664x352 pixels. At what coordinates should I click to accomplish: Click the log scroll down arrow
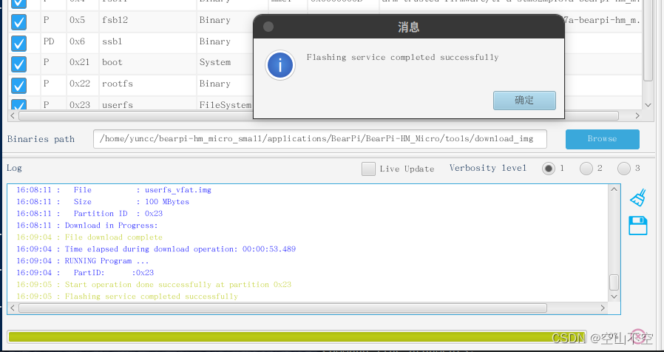pyautogui.click(x=614, y=297)
